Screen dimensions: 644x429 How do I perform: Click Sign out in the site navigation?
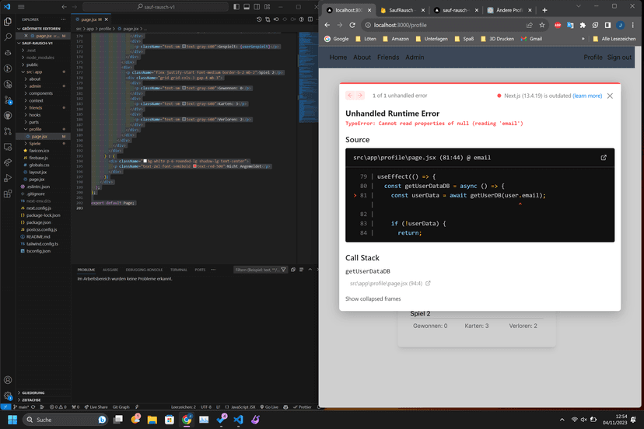619,58
